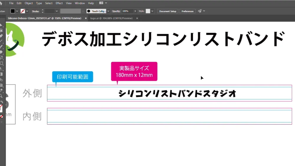Image resolution: width=295 pixels, height=166 pixels.
Task: Switch to the logo.ai tab
Action: pyautogui.click(x=112, y=18)
